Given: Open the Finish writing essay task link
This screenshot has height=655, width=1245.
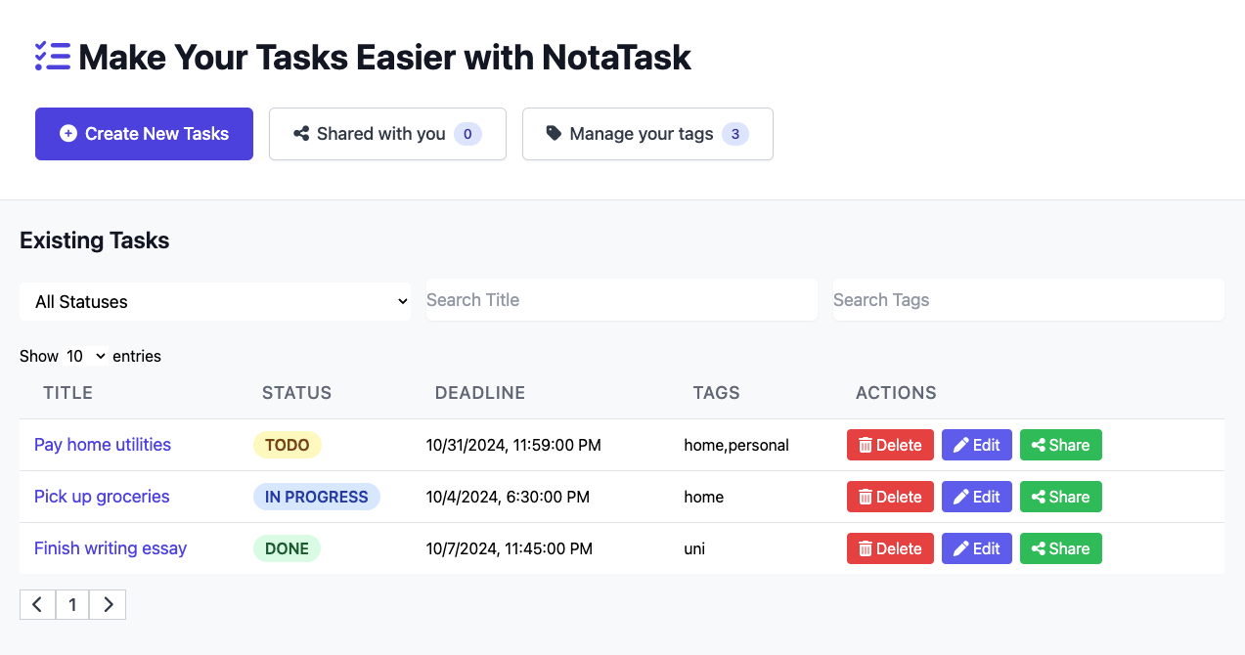Looking at the screenshot, I should (x=111, y=548).
